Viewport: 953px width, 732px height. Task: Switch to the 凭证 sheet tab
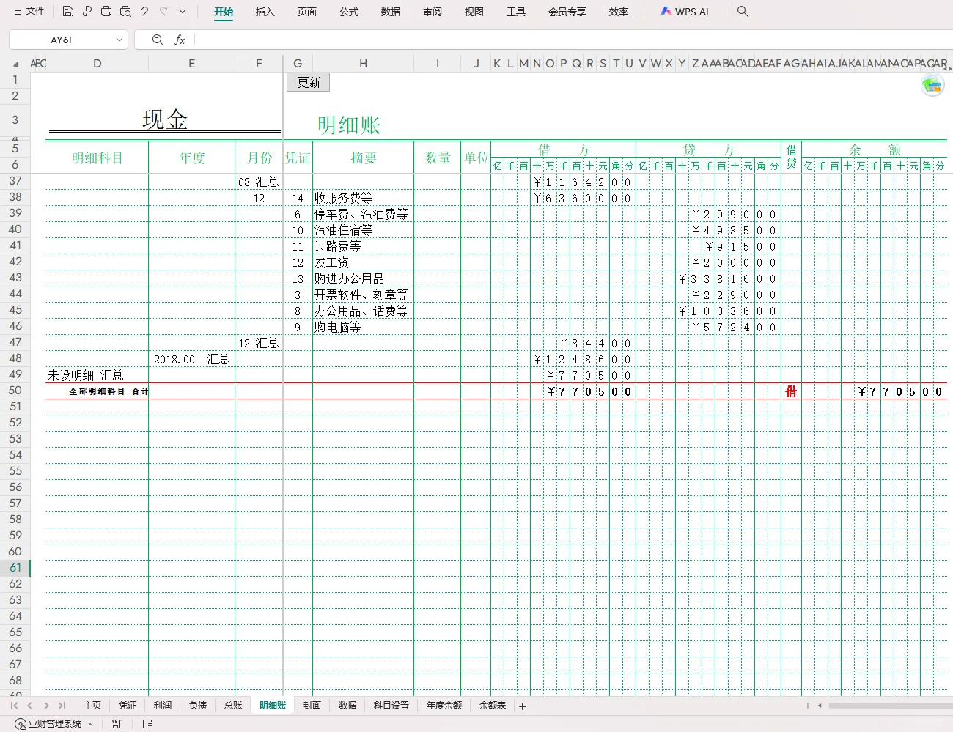coord(128,706)
